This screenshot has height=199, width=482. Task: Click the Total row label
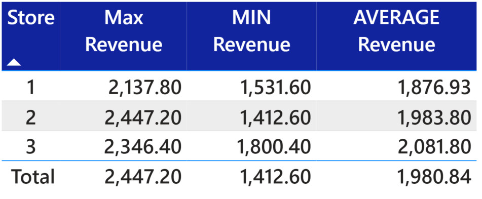pyautogui.click(x=33, y=177)
